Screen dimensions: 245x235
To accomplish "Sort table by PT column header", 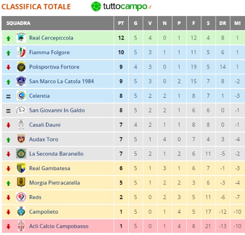I will (121, 23).
